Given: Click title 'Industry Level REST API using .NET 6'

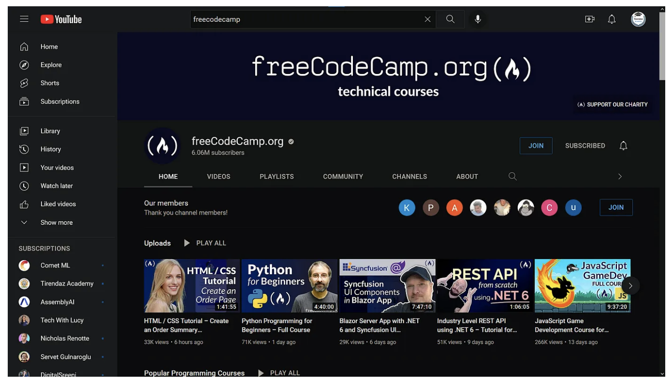Looking at the screenshot, I should tap(477, 325).
